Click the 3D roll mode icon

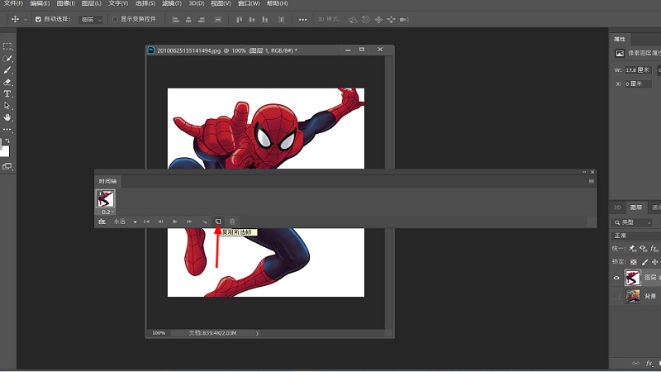(x=365, y=19)
